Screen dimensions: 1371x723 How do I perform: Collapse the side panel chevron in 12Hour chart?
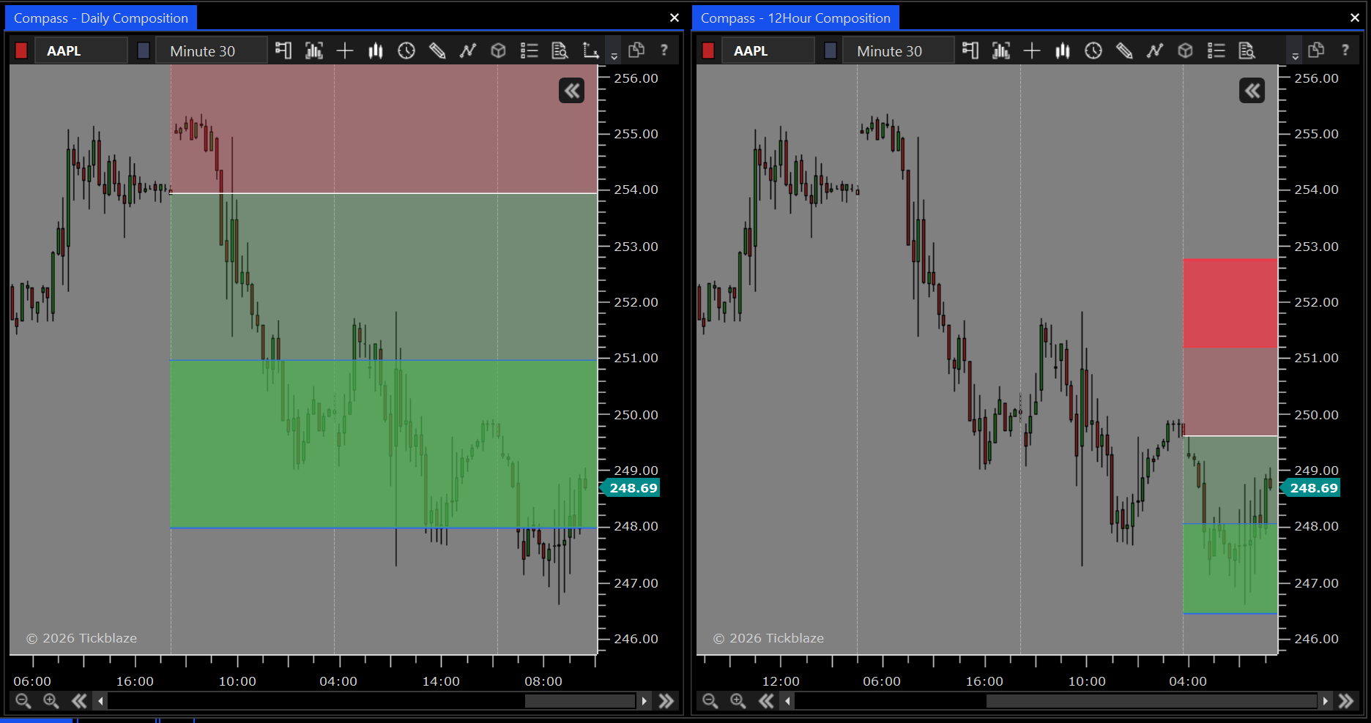pos(1252,91)
